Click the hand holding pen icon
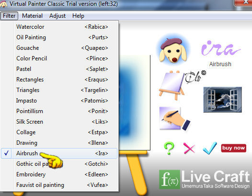Image resolution: width=252 pixels, height=196 pixels. coord(175,118)
